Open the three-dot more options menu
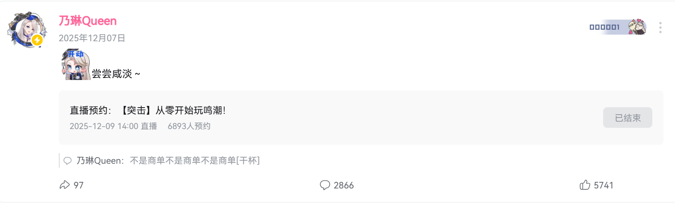This screenshot has height=207, width=675. (x=660, y=28)
